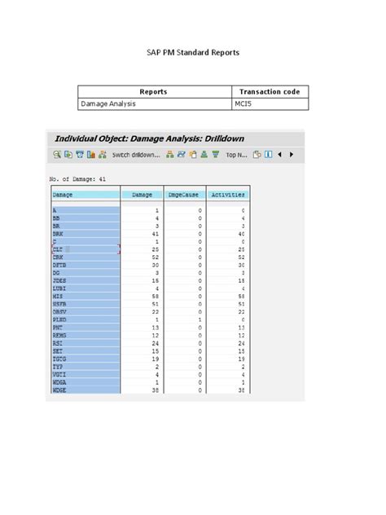Click the MCI5 transaction code cell
The height and width of the screenshot is (515, 386).
pos(270,103)
